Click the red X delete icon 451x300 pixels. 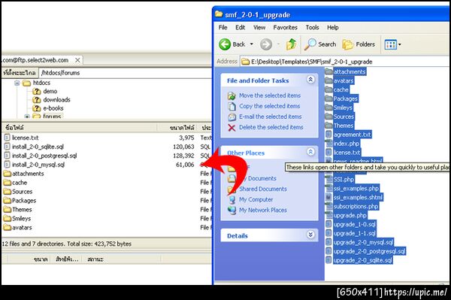(232, 127)
